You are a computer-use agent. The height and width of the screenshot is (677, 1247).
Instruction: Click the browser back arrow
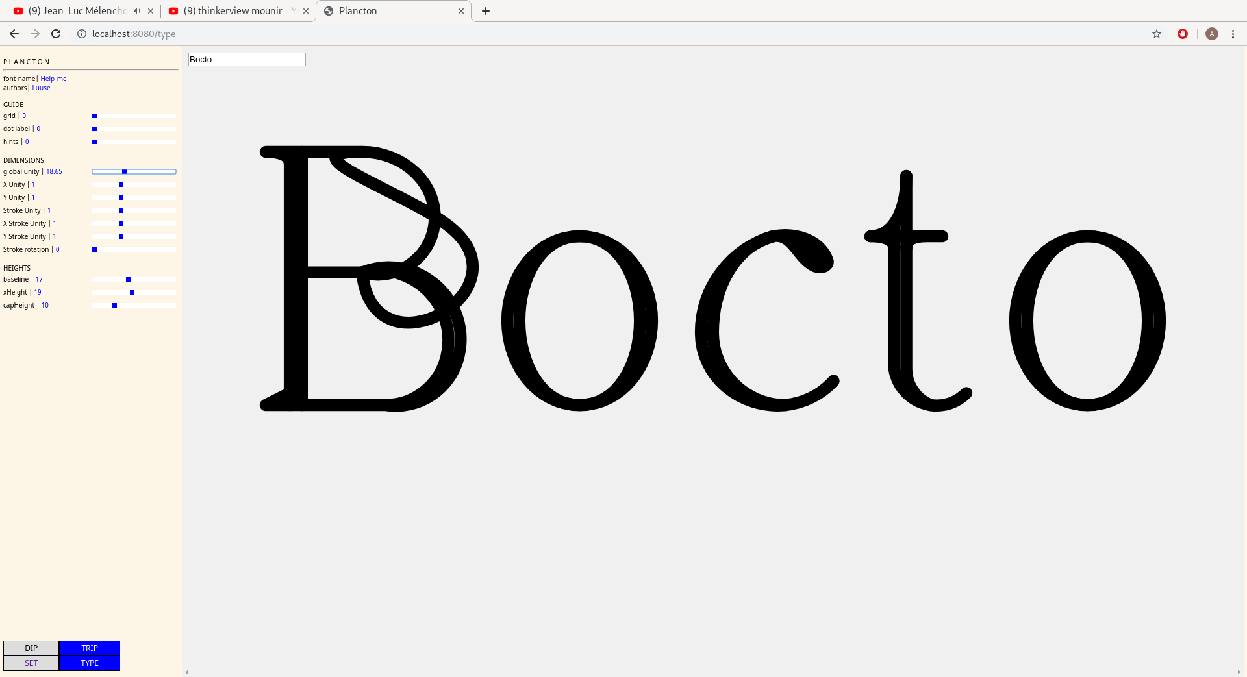point(14,34)
